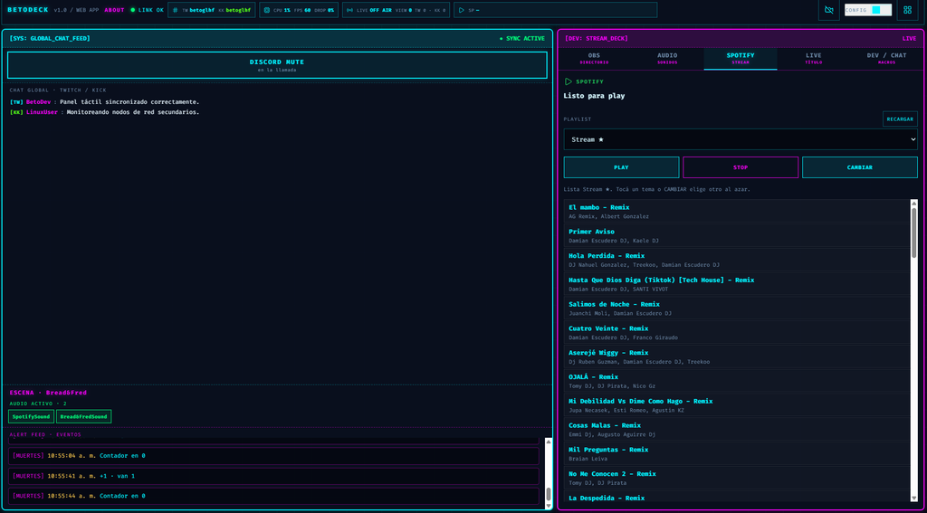Click the RECARGAR playlist button
This screenshot has width=927, height=513.
coord(901,119)
